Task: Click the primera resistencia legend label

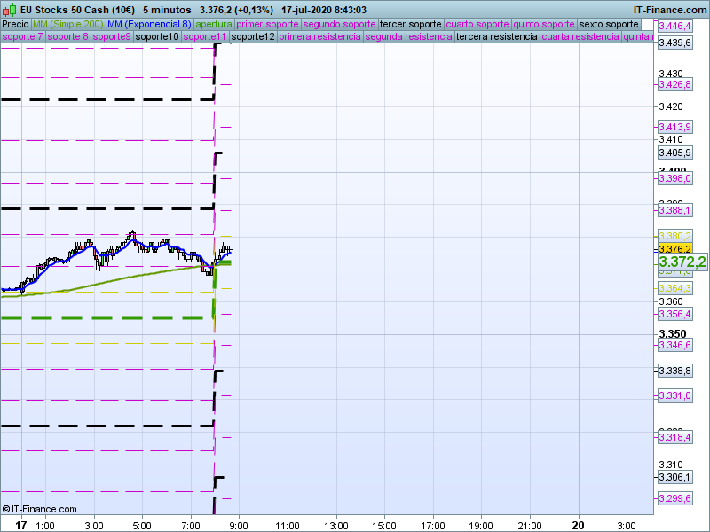Action: point(319,37)
